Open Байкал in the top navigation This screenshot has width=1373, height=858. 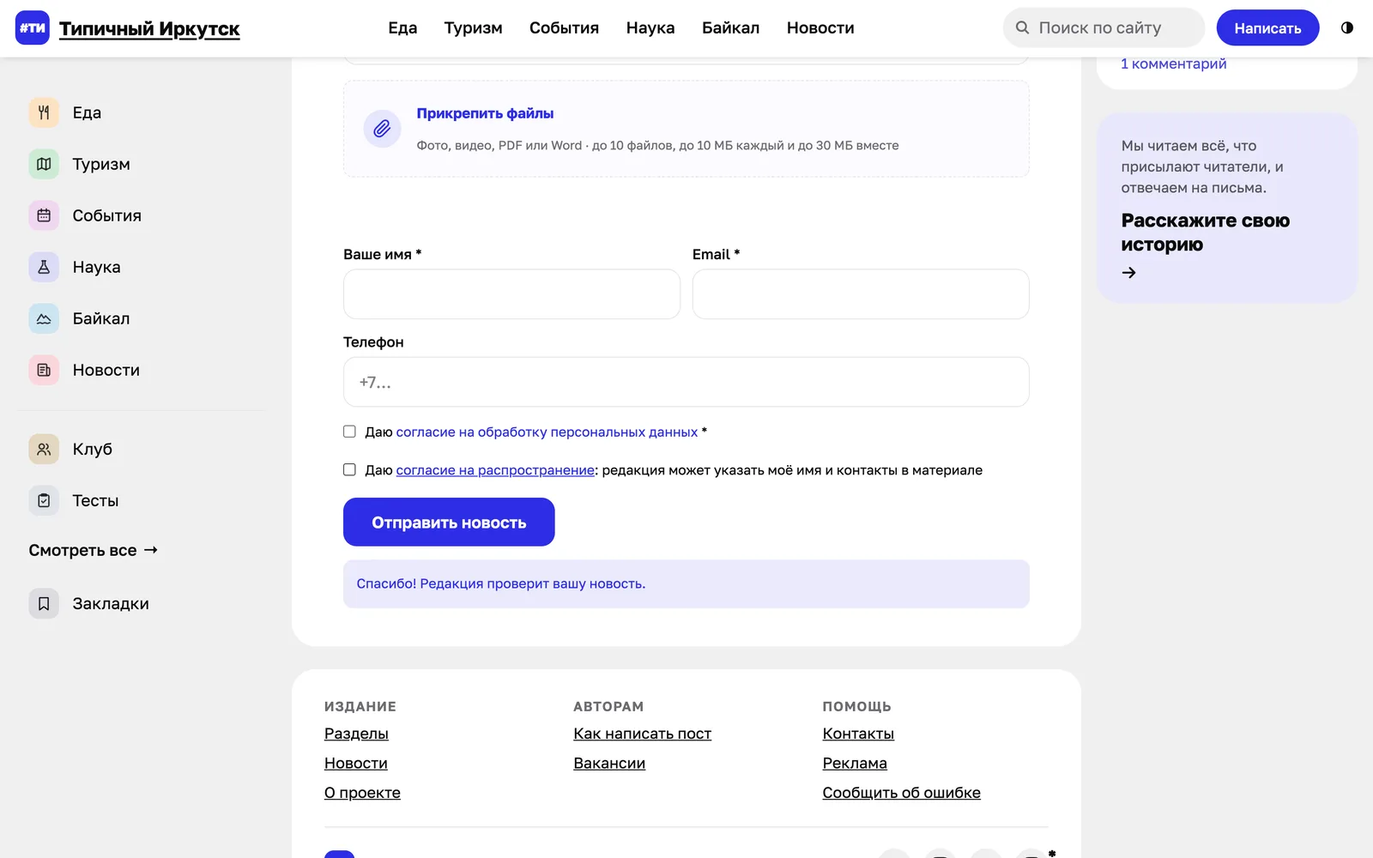point(730,27)
